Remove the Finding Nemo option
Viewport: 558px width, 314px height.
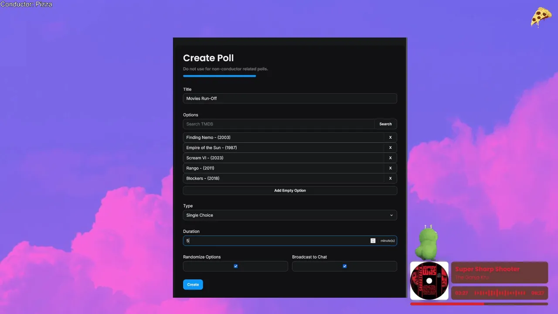pyautogui.click(x=390, y=137)
